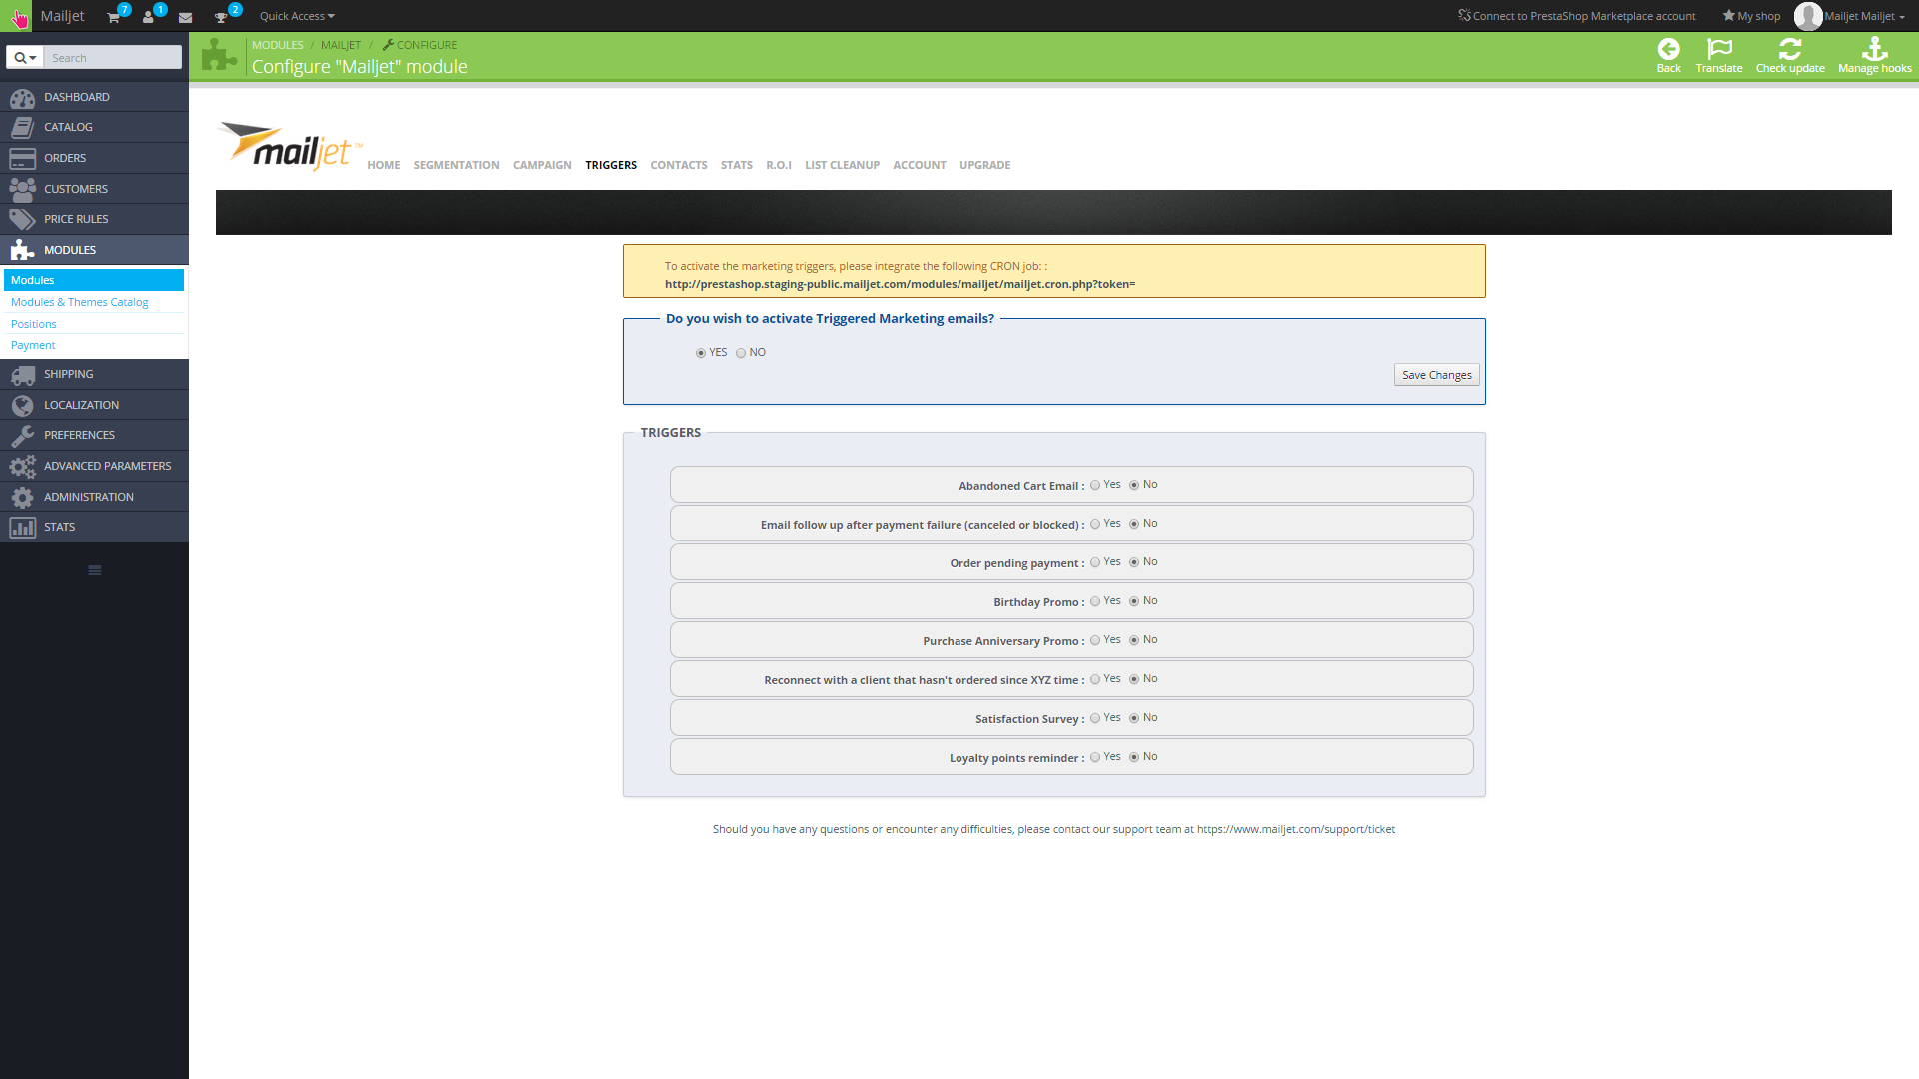Click the Mailjet user avatar icon
This screenshot has height=1079, width=1919.
click(x=1807, y=16)
